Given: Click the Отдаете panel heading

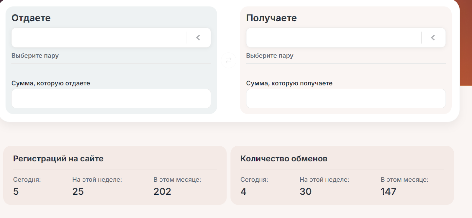Looking at the screenshot, I should (31, 18).
